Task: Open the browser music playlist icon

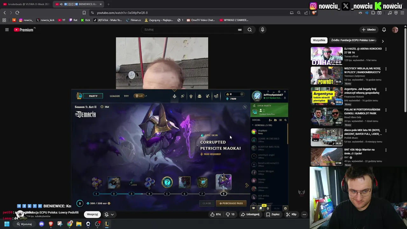Action: 390,13
